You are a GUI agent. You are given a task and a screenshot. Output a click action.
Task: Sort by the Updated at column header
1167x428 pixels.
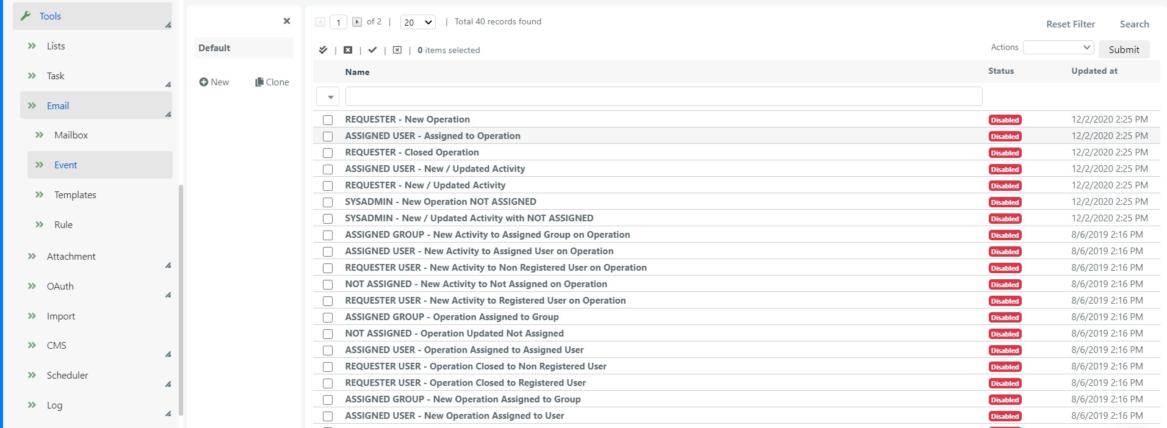[1094, 71]
